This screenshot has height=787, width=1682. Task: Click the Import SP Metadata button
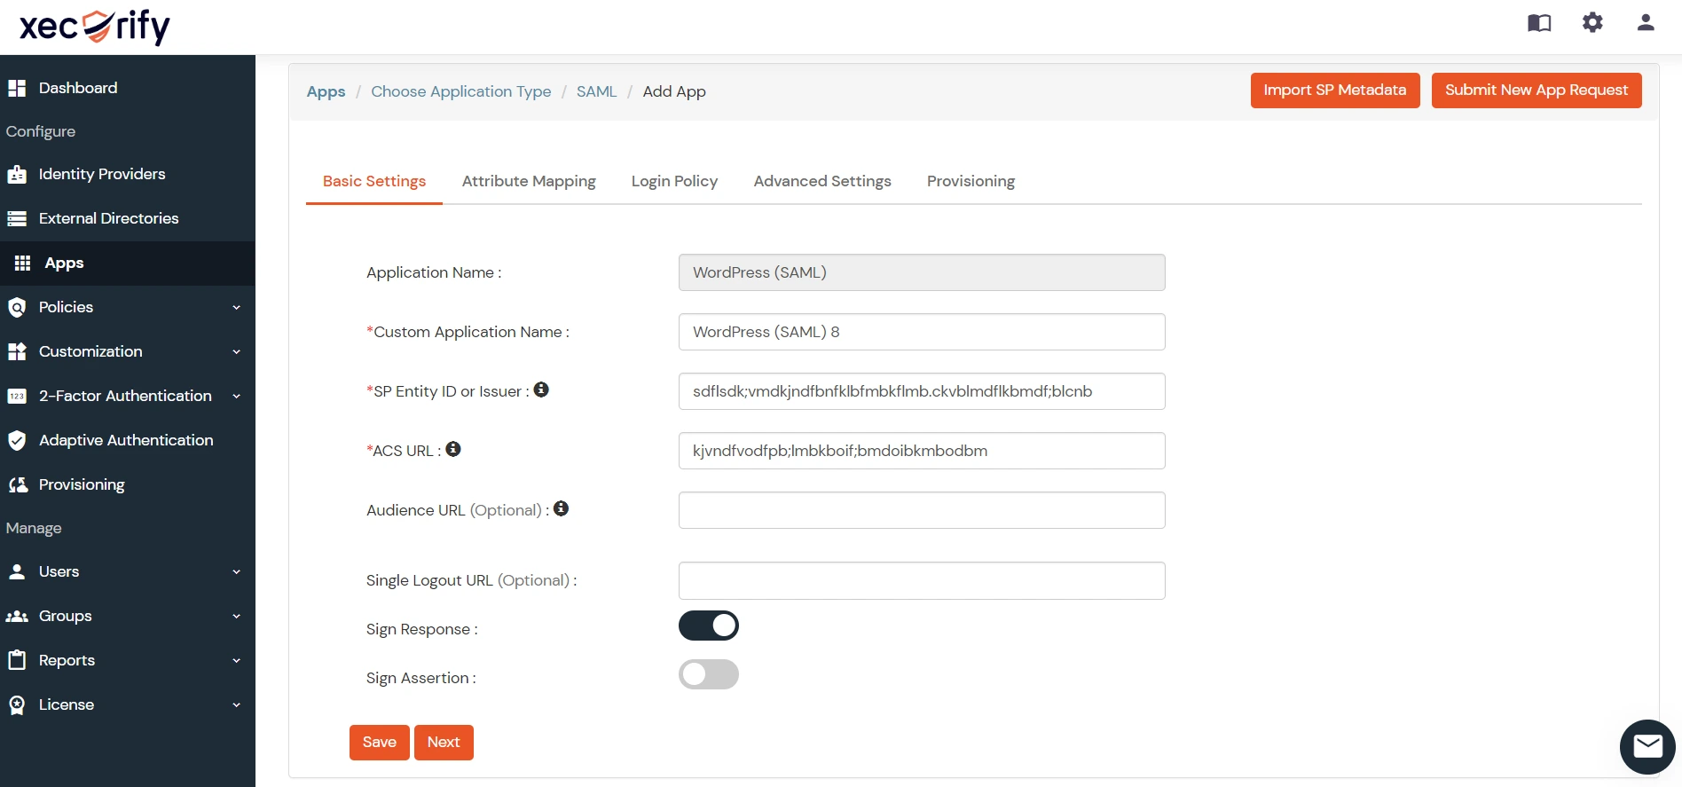point(1334,91)
